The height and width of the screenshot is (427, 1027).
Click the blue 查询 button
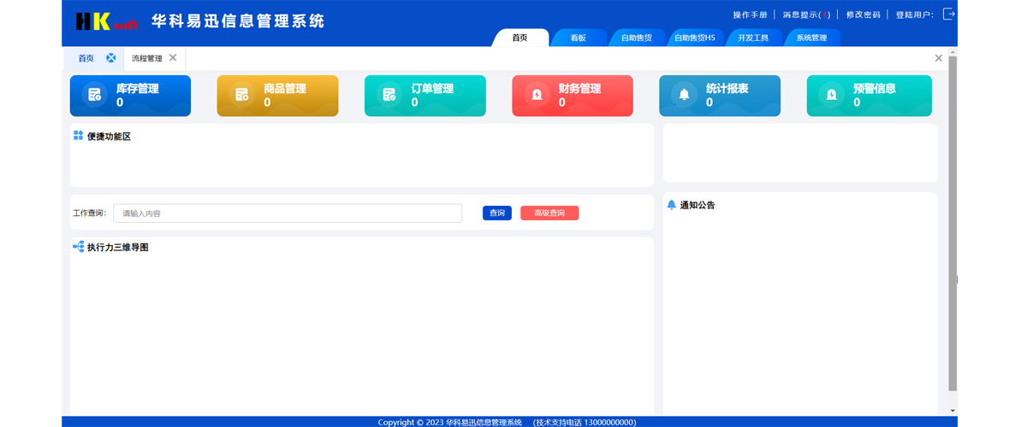[496, 213]
